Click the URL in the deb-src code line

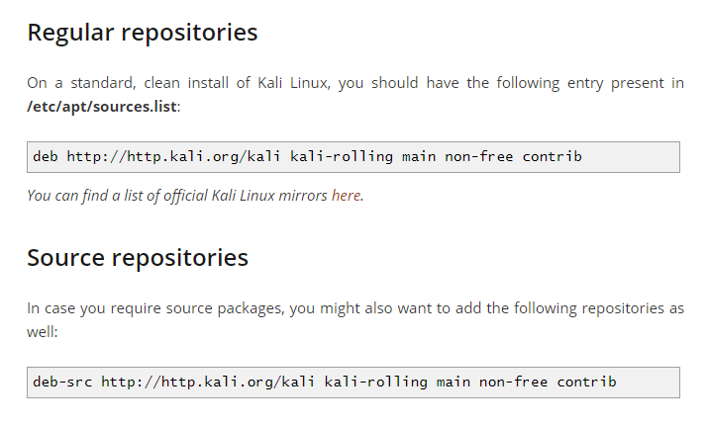coord(208,382)
